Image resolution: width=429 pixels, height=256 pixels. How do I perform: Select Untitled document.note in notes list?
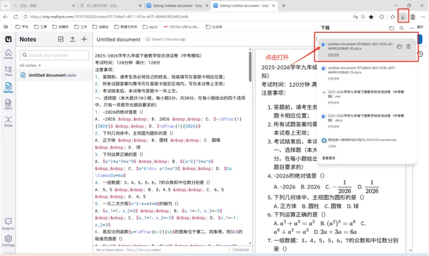point(55,75)
